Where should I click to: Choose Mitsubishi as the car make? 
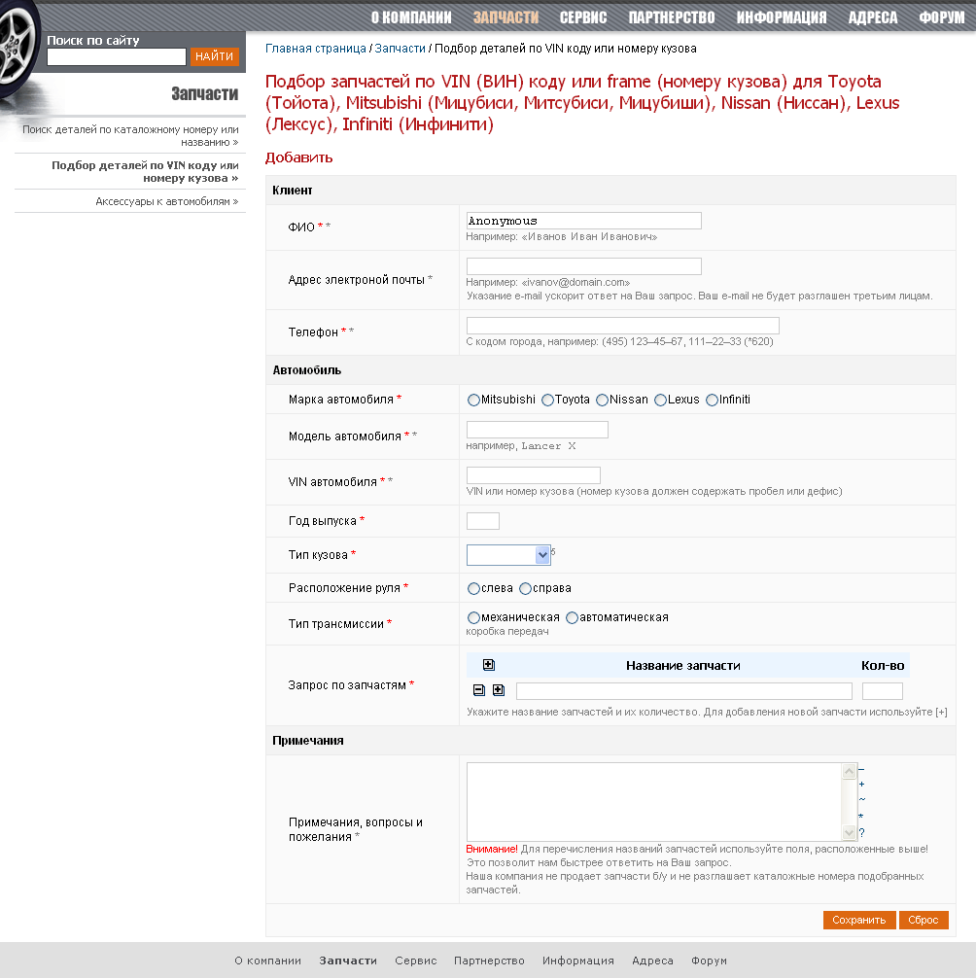tap(474, 400)
